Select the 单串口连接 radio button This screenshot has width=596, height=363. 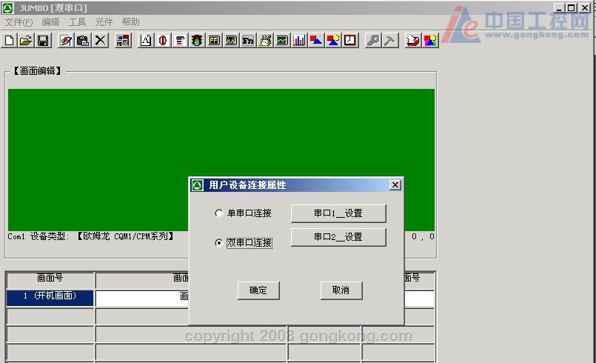218,213
